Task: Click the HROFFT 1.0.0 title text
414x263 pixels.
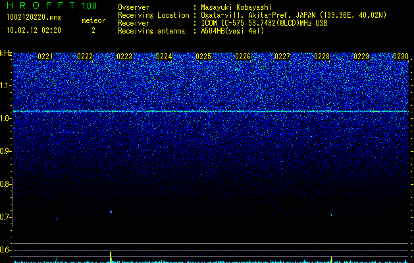Action: point(52,5)
